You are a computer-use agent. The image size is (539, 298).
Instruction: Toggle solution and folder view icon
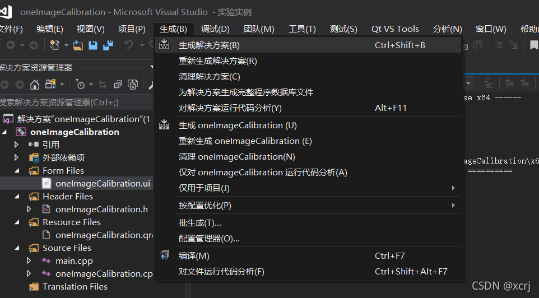50,84
